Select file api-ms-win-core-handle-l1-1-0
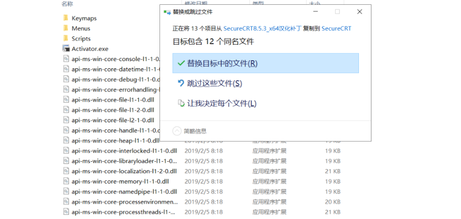 coord(115,130)
